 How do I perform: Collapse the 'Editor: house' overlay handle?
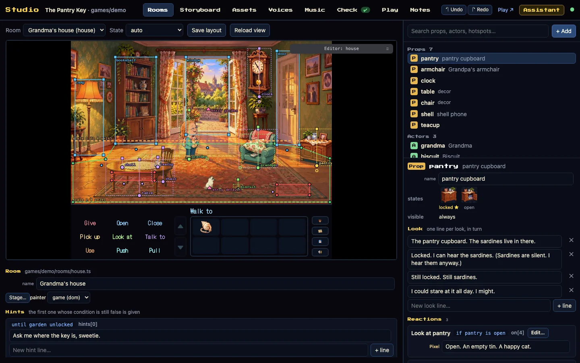pos(387,49)
